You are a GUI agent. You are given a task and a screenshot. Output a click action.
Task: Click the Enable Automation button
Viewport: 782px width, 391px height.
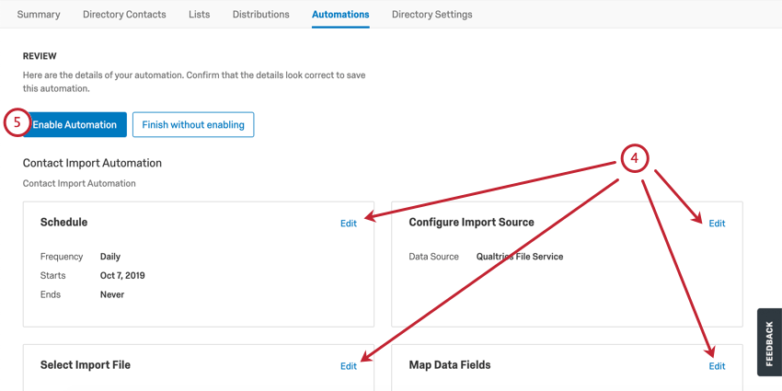click(75, 125)
